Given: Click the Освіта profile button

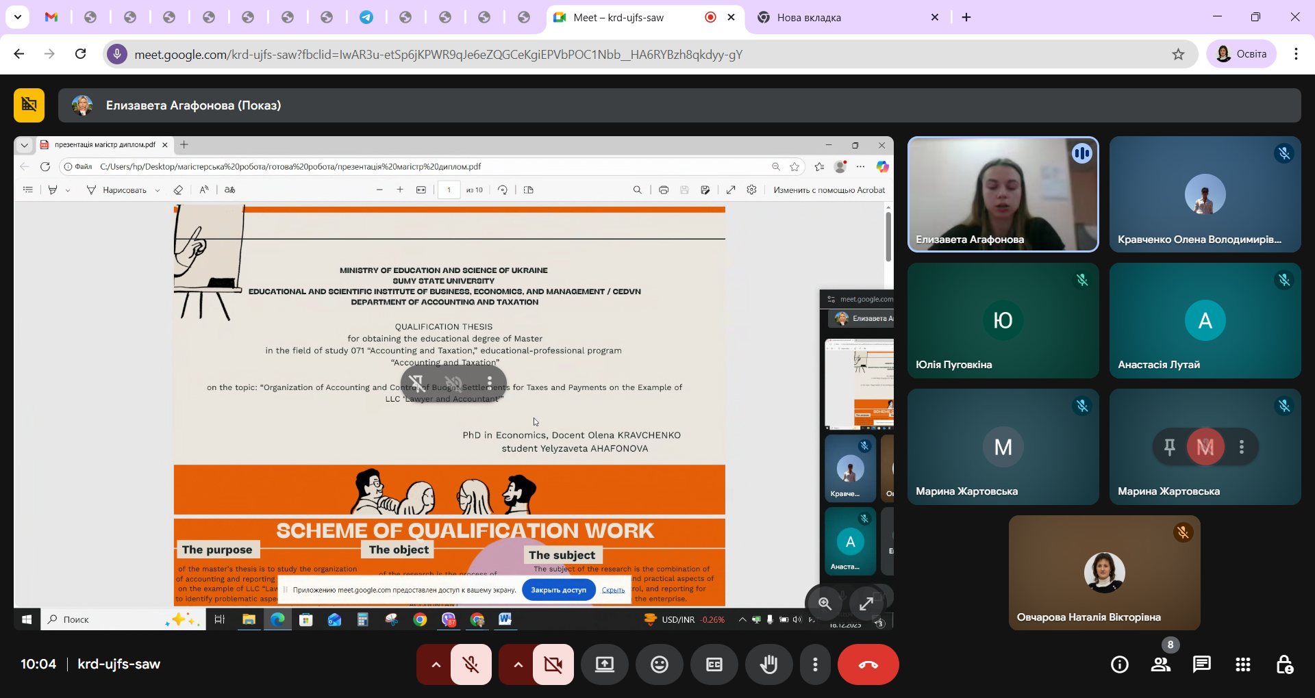Looking at the screenshot, I should click(x=1241, y=54).
